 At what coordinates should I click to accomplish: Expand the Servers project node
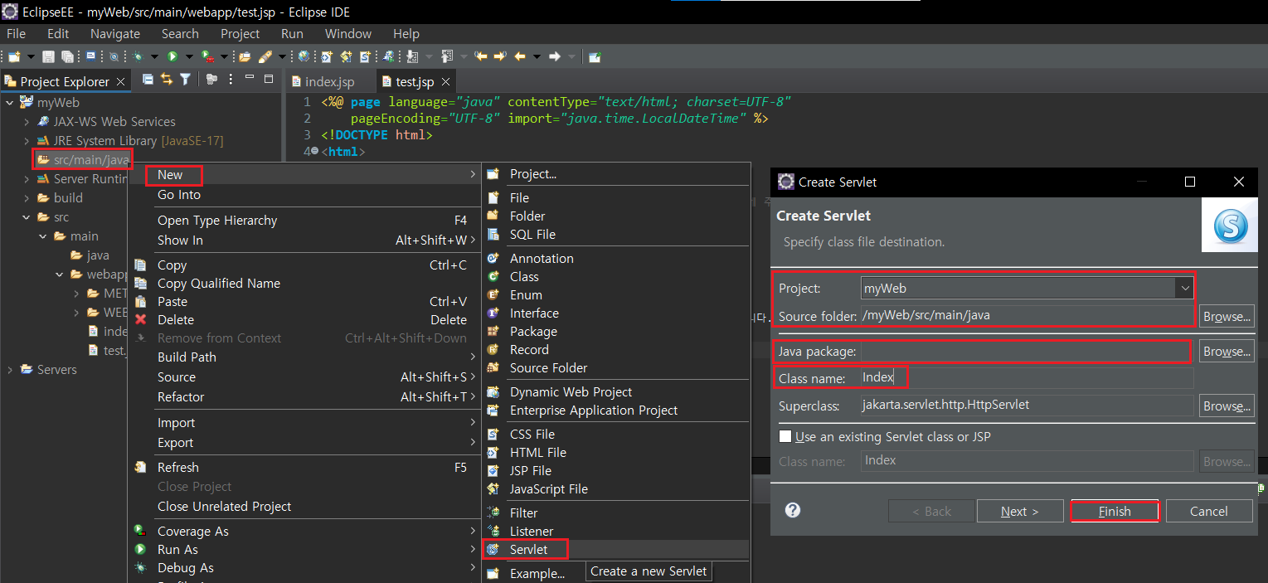(x=10, y=370)
